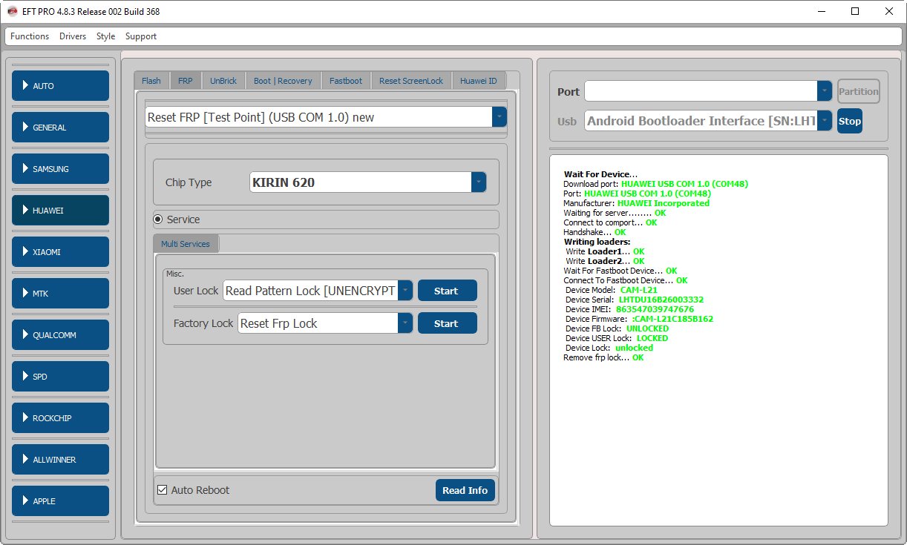Image resolution: width=907 pixels, height=545 pixels.
Task: Expand the Reset FRP method dropdown
Action: 500,117
